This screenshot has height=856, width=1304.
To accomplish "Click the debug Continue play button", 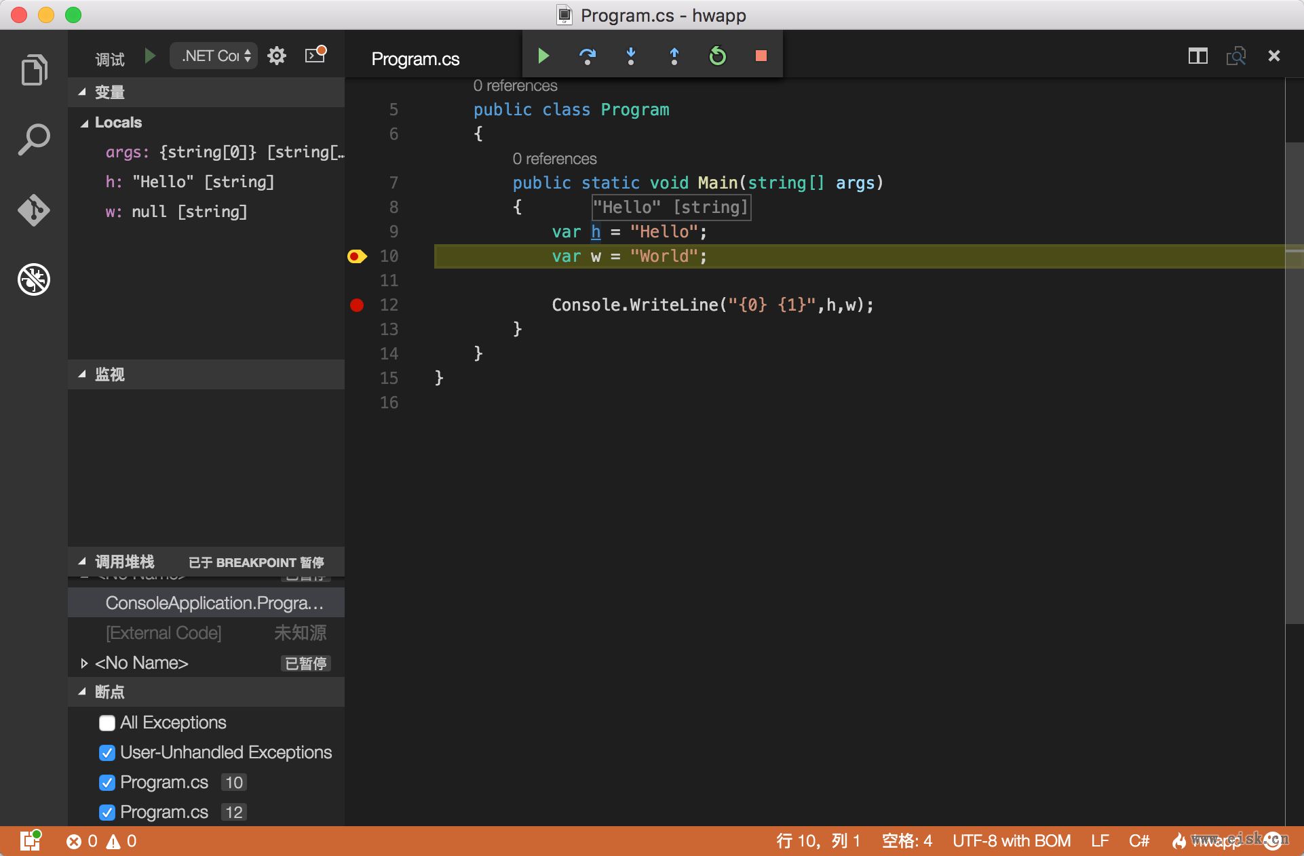I will 543,56.
